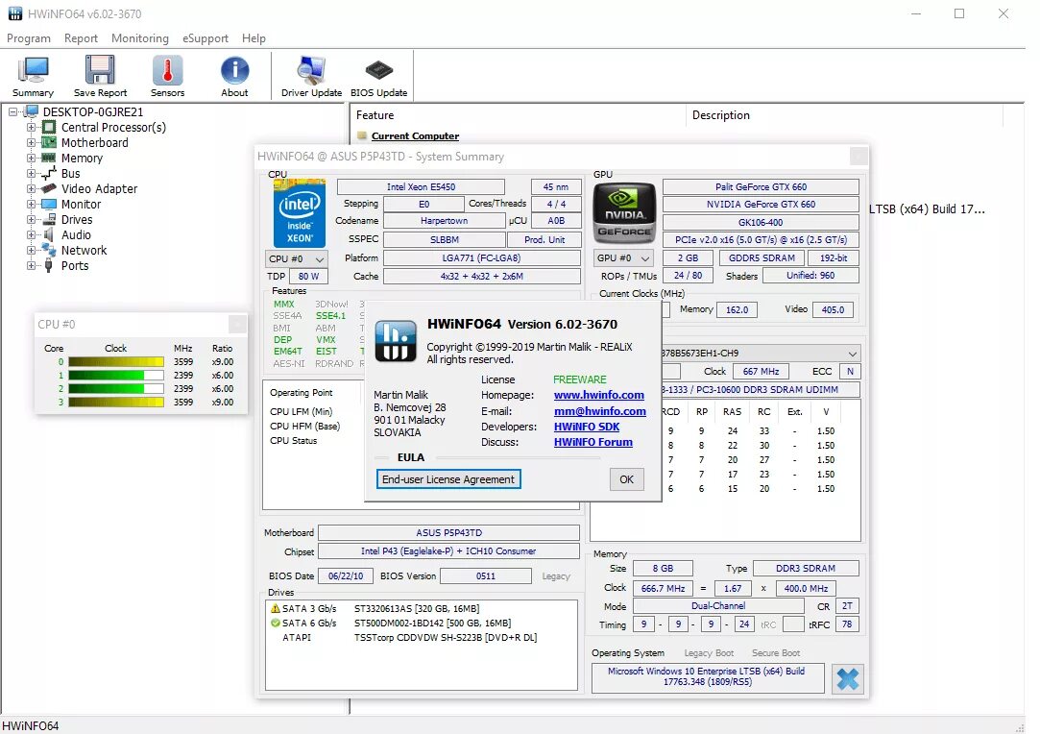Click the About info icon
Viewport: 1040px width, 734px height.
tap(235, 70)
